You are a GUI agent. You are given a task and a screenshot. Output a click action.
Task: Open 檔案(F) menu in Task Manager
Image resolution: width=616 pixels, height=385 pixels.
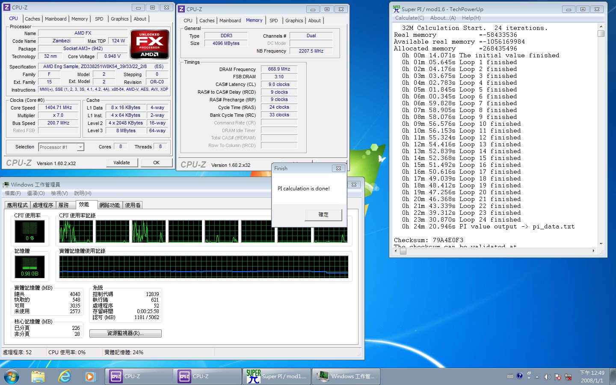click(x=13, y=193)
